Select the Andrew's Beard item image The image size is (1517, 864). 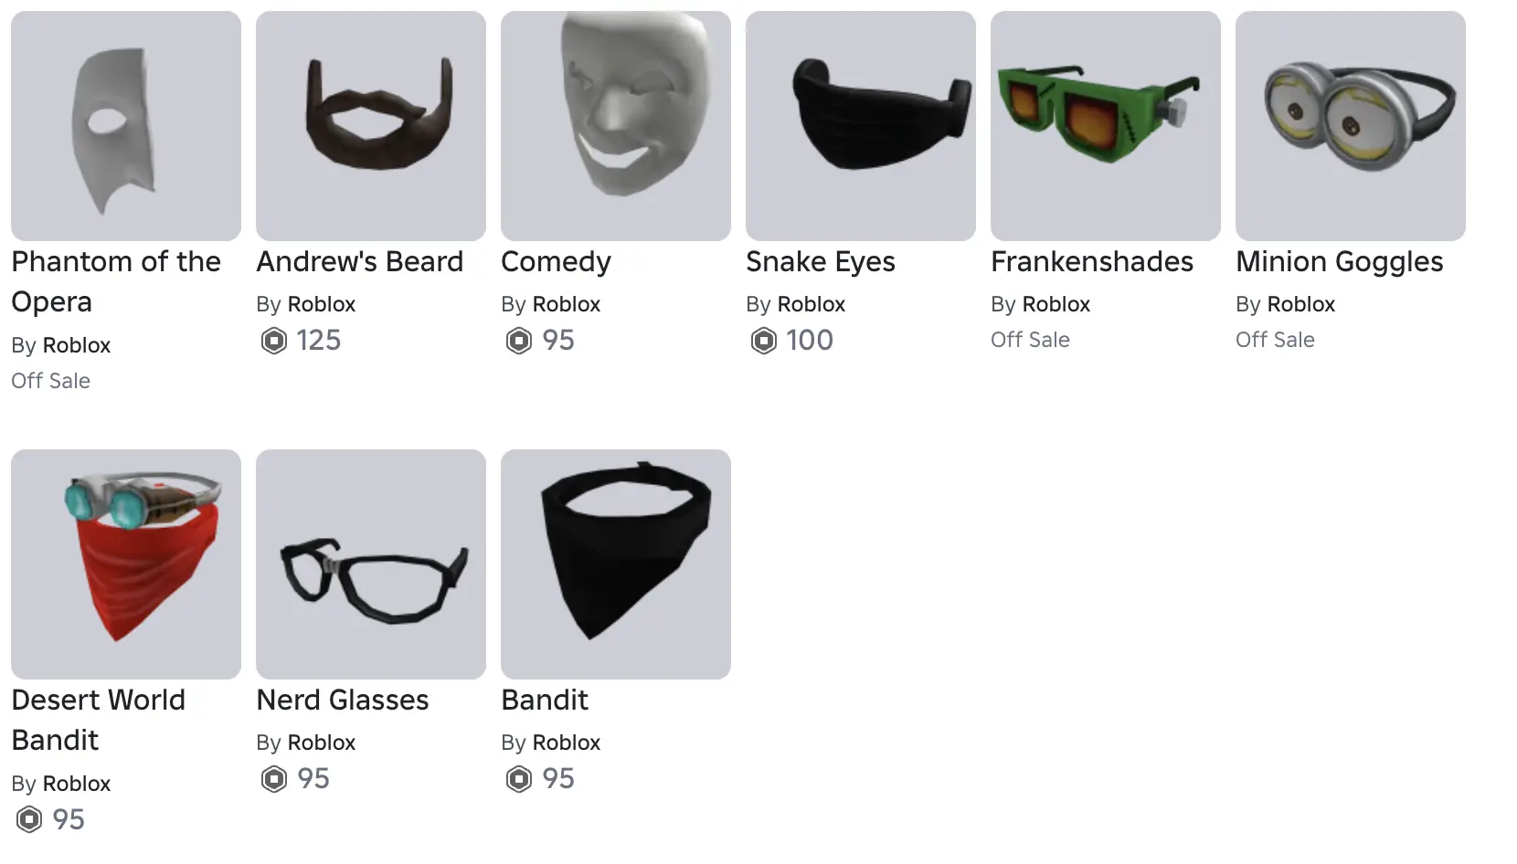371,126
